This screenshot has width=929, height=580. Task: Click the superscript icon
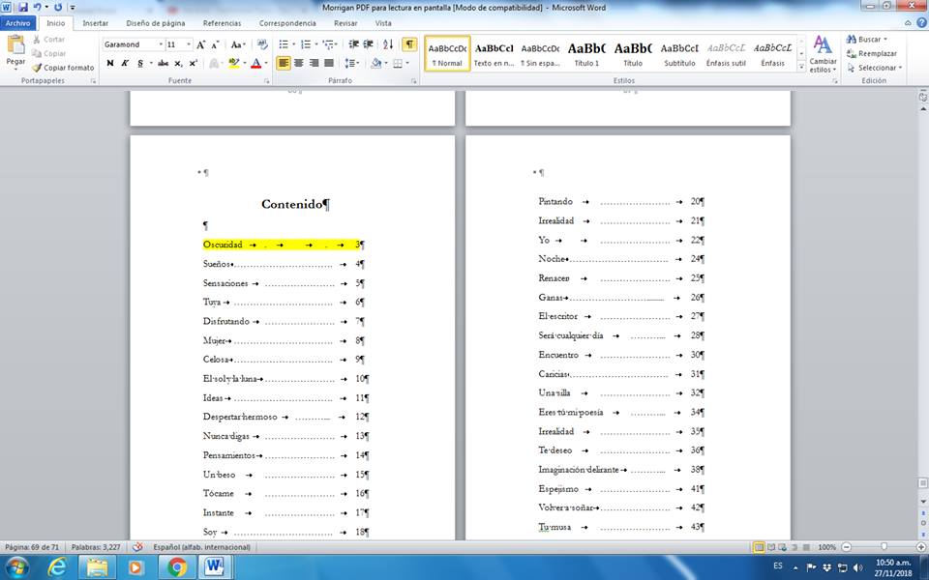click(194, 64)
